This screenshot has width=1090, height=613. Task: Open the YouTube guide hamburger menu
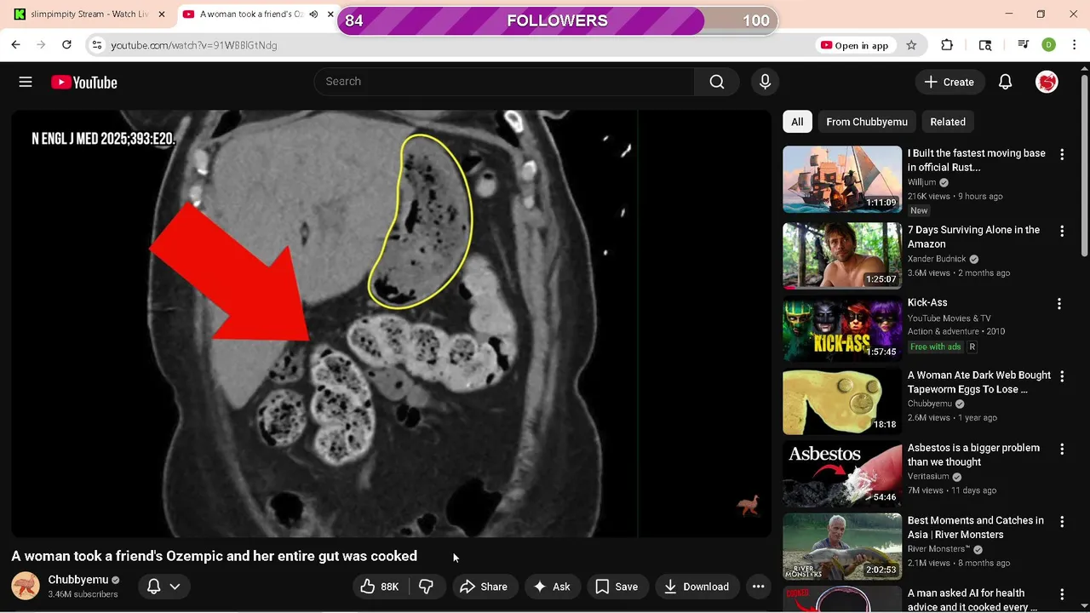[26, 82]
